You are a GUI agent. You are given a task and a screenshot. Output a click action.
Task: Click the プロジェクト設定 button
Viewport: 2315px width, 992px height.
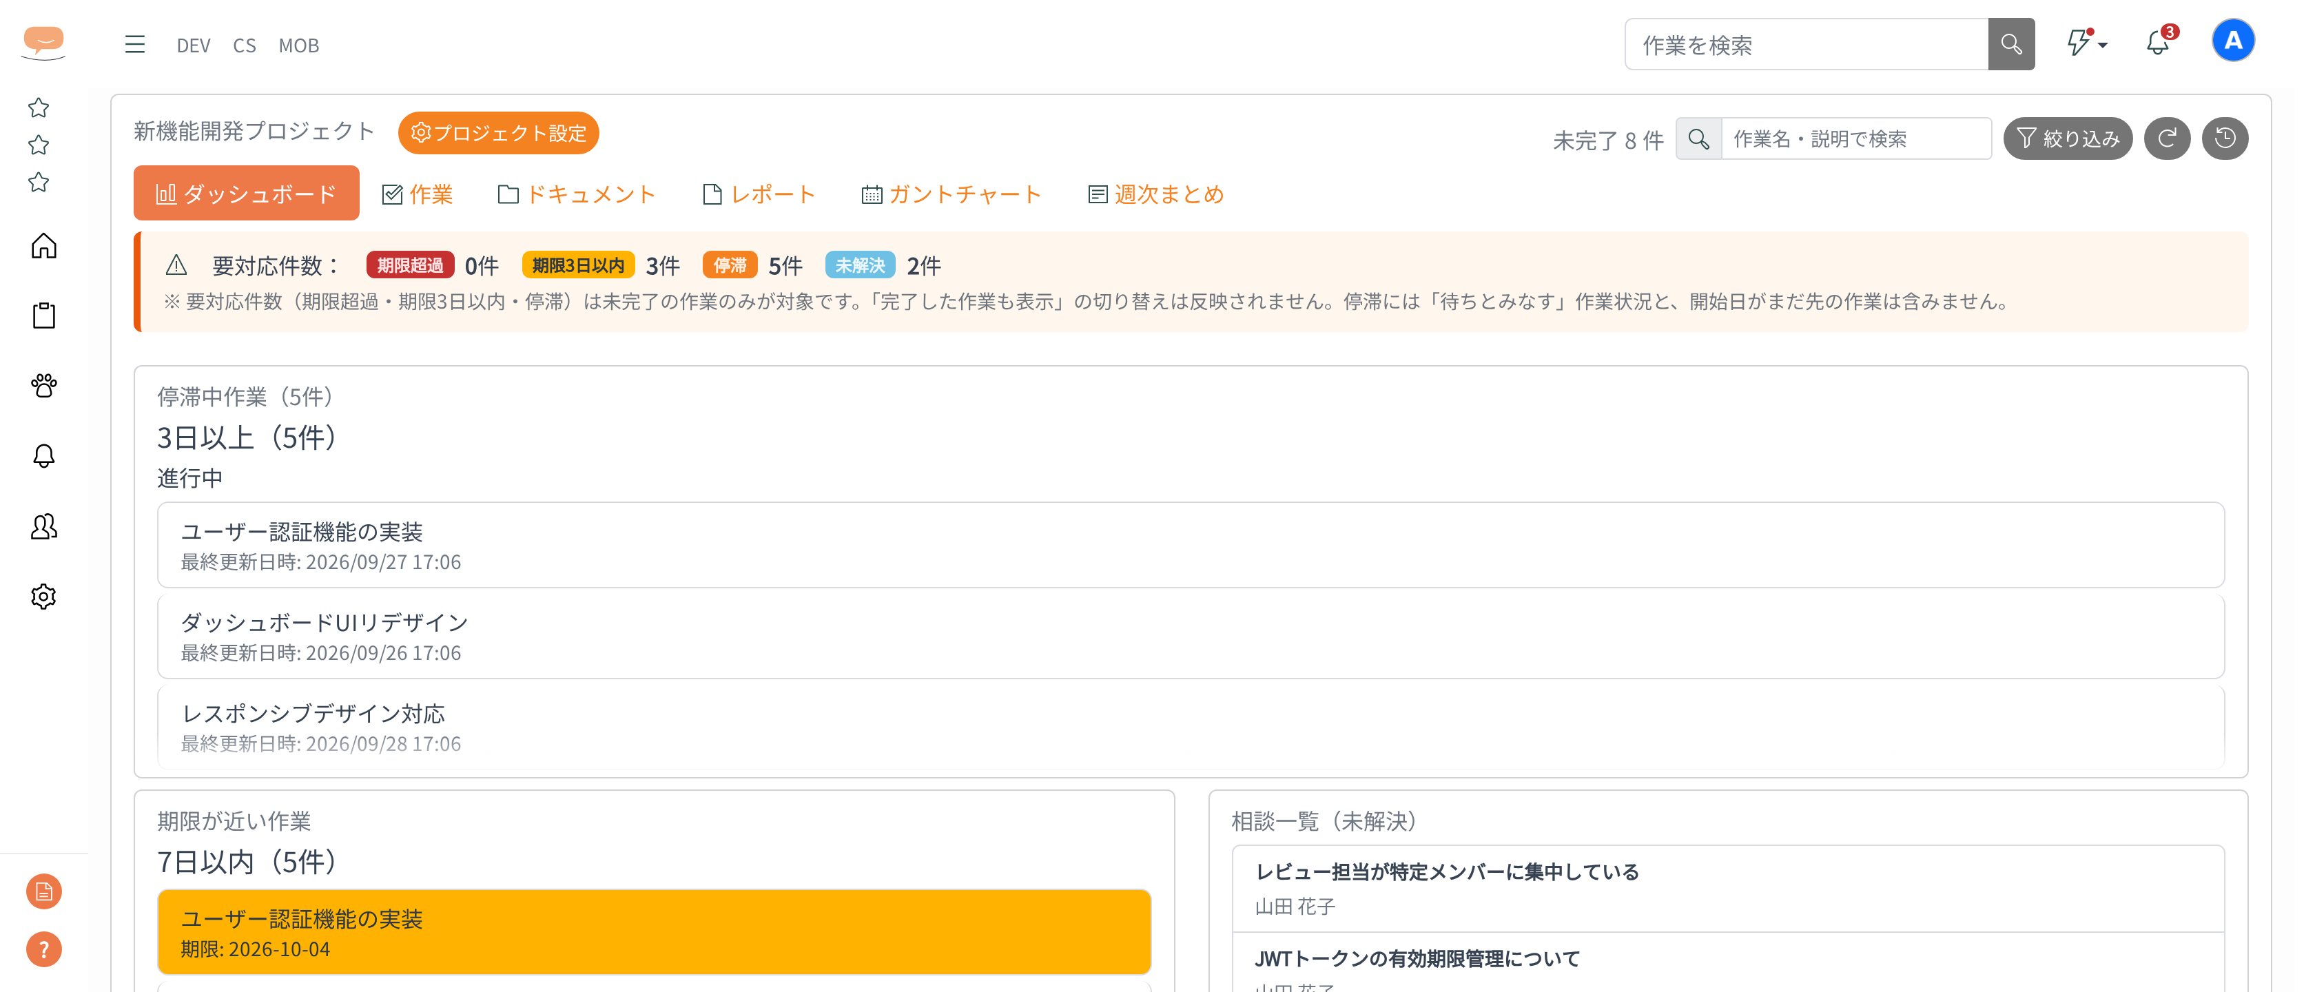499,133
